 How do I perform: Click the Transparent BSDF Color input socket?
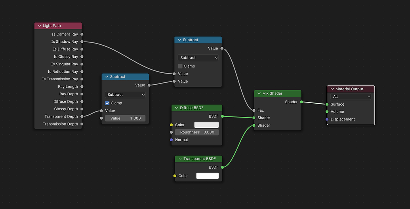coord(175,176)
